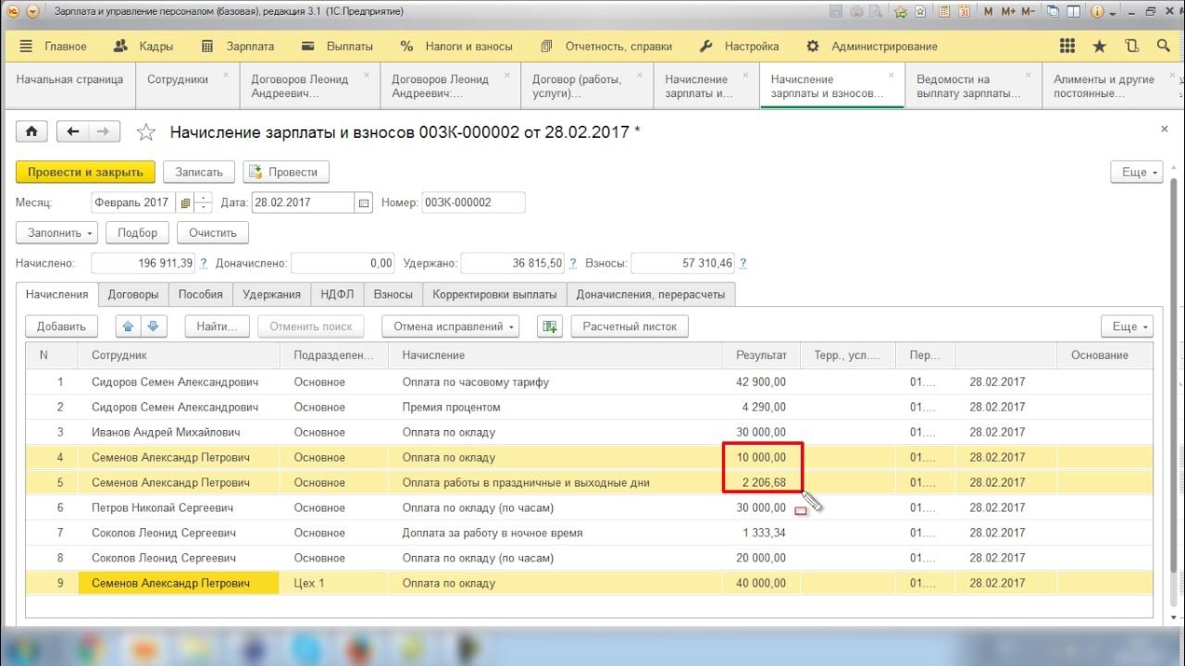Expand the Отмена исправлений dropdown

[x=451, y=327]
